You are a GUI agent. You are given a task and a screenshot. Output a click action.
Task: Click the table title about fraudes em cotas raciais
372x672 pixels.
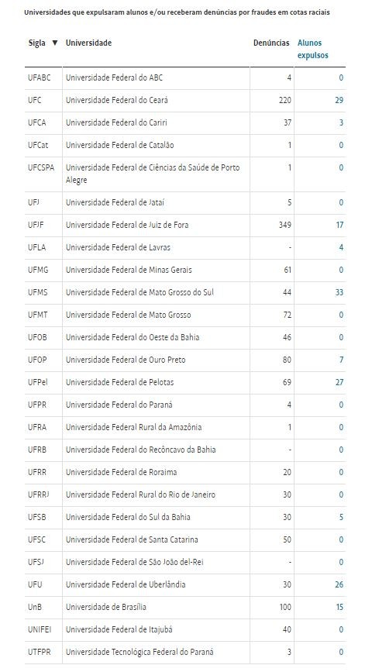pos(177,12)
